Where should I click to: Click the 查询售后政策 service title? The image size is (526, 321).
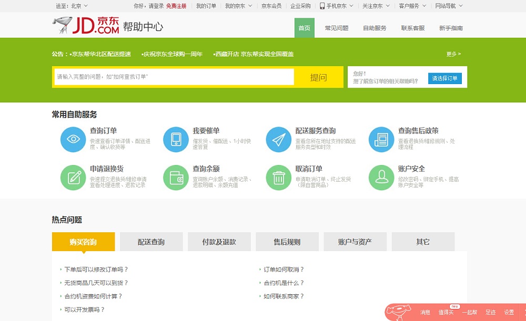(x=418, y=131)
